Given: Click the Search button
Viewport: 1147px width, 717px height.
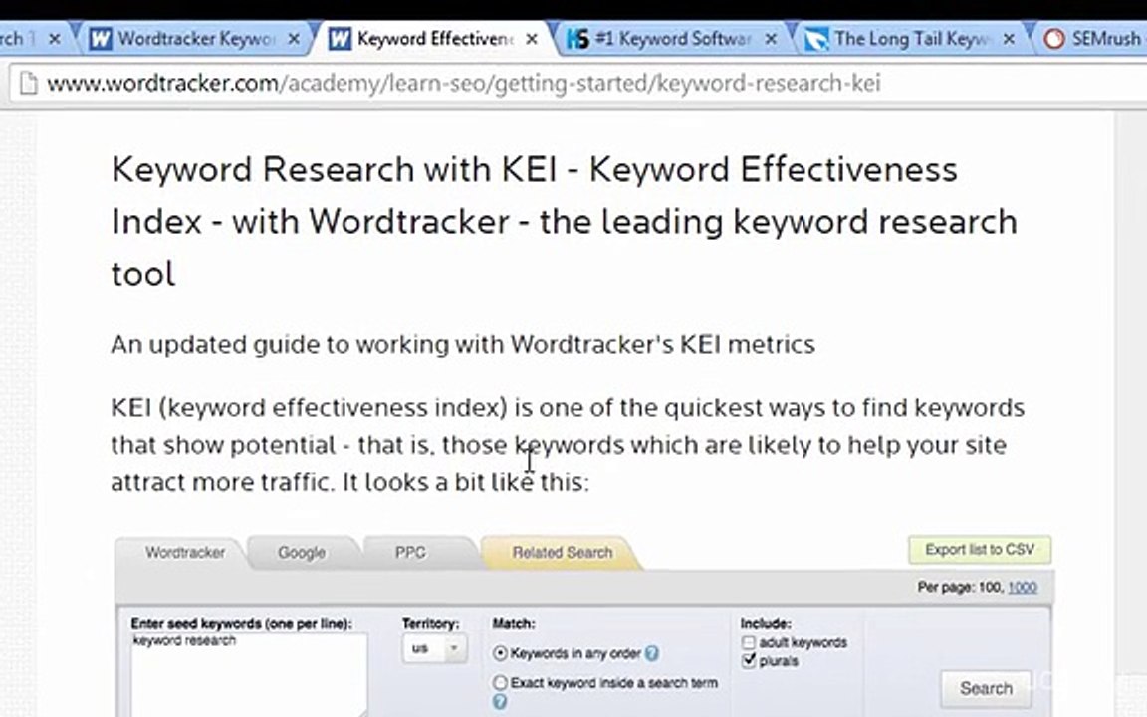Looking at the screenshot, I should 986,688.
